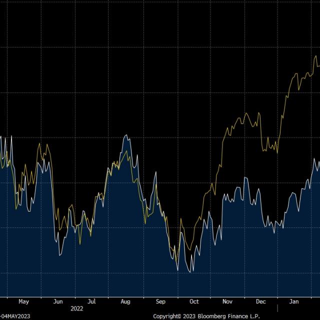Click white line's November peak
Viewport: 320px width, 320px height.
pos(245,177)
